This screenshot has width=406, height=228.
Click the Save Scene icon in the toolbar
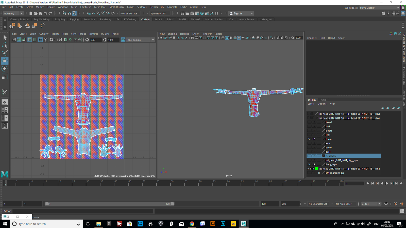[41, 13]
